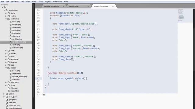
Task: Click the Book.php file icon
Action: click(11, 71)
